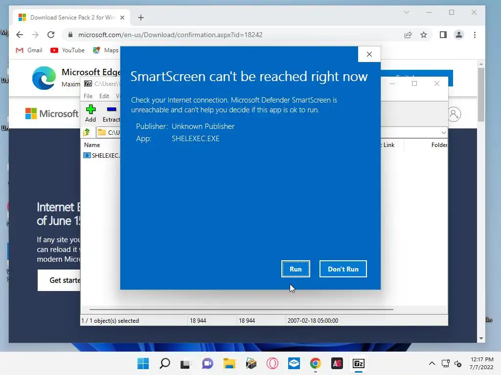
Task: Open Gmail bookmark
Action: (29, 50)
